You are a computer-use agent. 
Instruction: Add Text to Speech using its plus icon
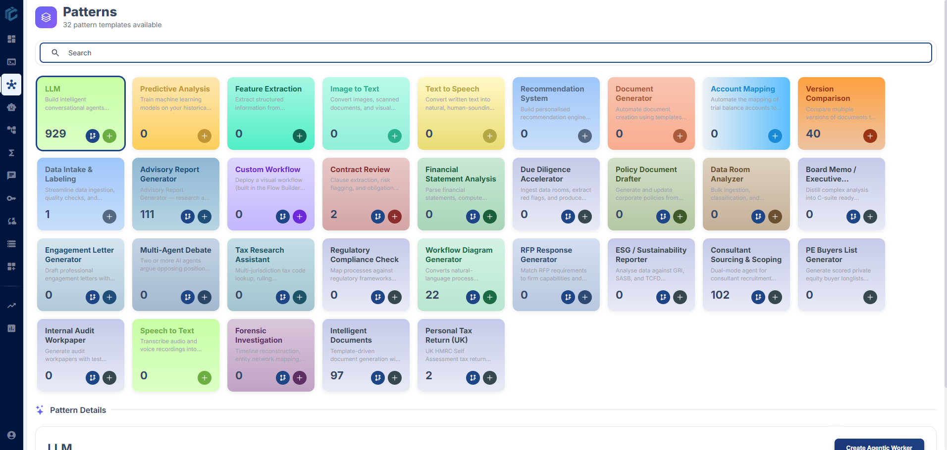click(490, 136)
